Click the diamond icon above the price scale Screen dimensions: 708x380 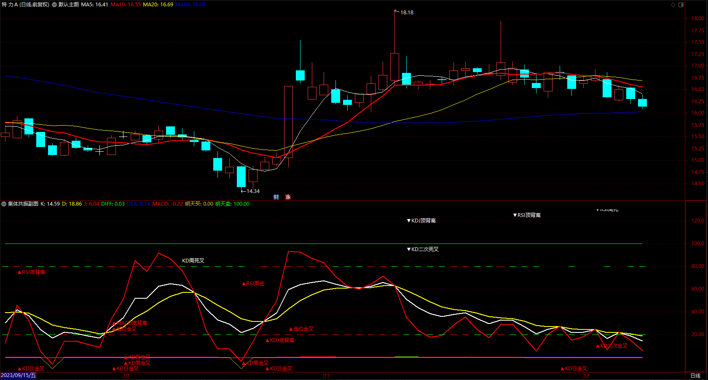click(673, 5)
